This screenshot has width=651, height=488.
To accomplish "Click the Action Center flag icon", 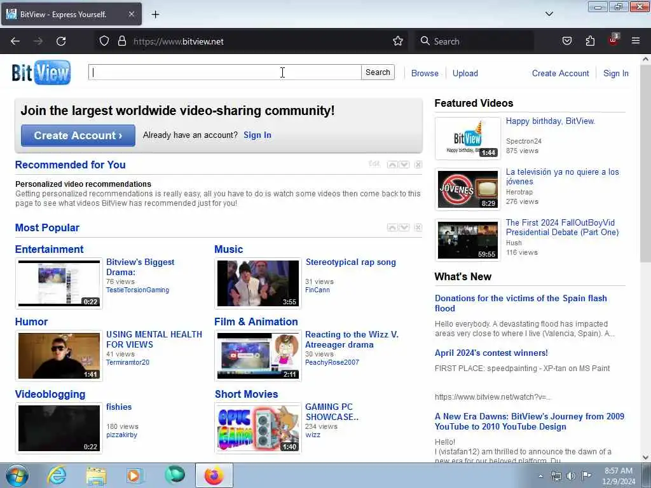I will pos(586,476).
